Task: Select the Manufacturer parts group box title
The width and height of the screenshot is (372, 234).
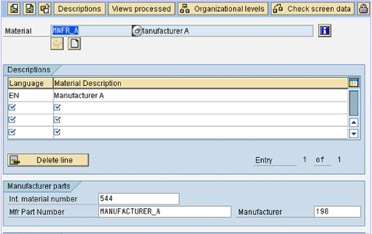Action: 38,186
